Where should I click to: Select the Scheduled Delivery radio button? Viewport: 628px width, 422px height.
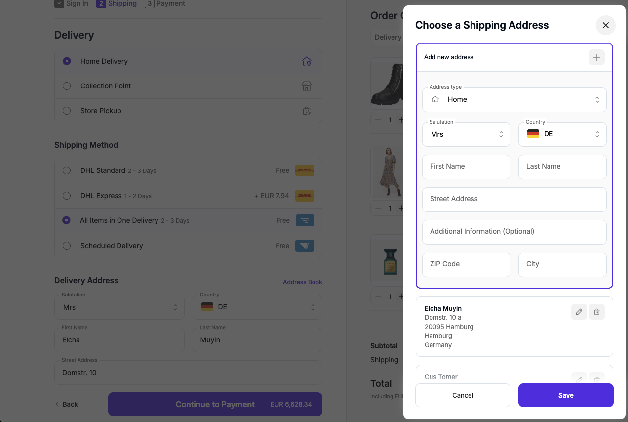coord(67,246)
